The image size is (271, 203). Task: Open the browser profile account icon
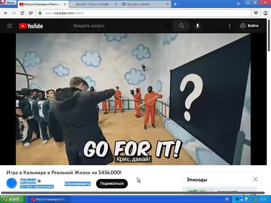click(x=265, y=13)
